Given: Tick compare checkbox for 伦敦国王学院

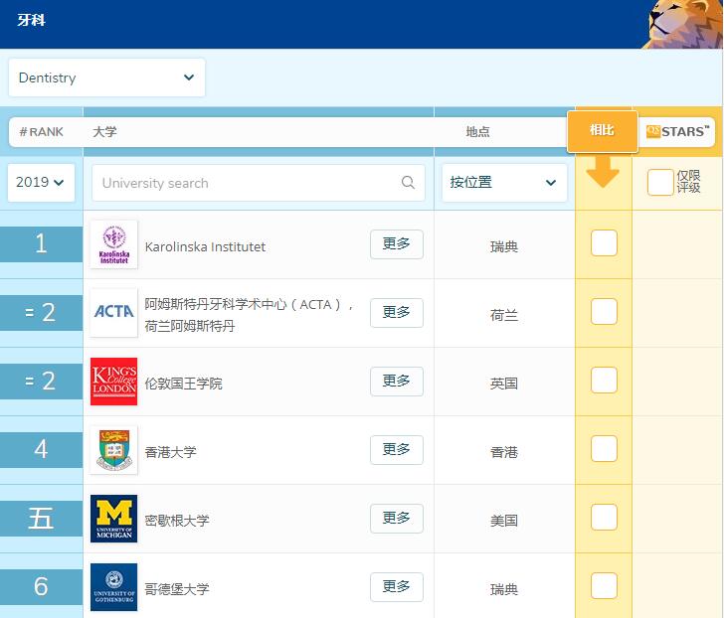Looking at the screenshot, I should (604, 381).
